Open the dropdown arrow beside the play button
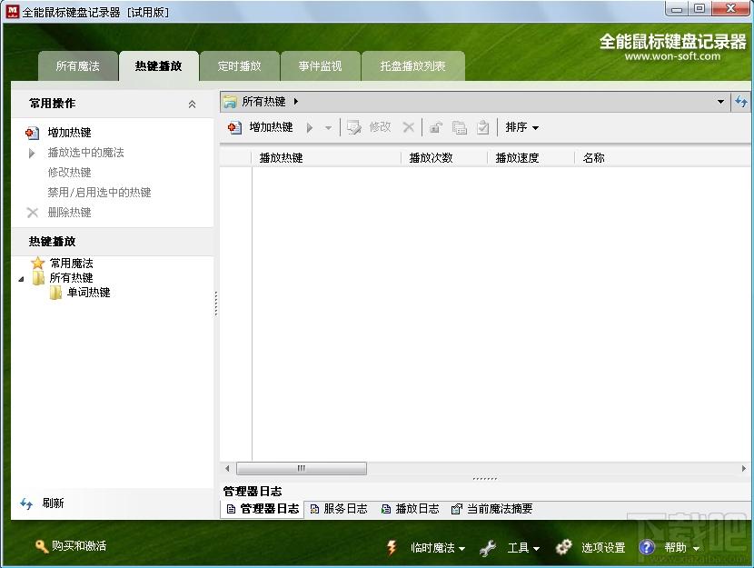Viewport: 754px width, 568px height. pos(328,128)
